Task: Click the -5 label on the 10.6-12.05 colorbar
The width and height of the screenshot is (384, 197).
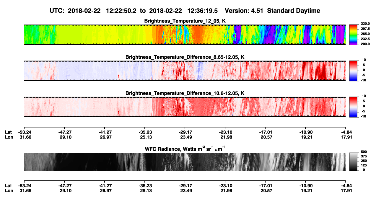Action: point(364,111)
